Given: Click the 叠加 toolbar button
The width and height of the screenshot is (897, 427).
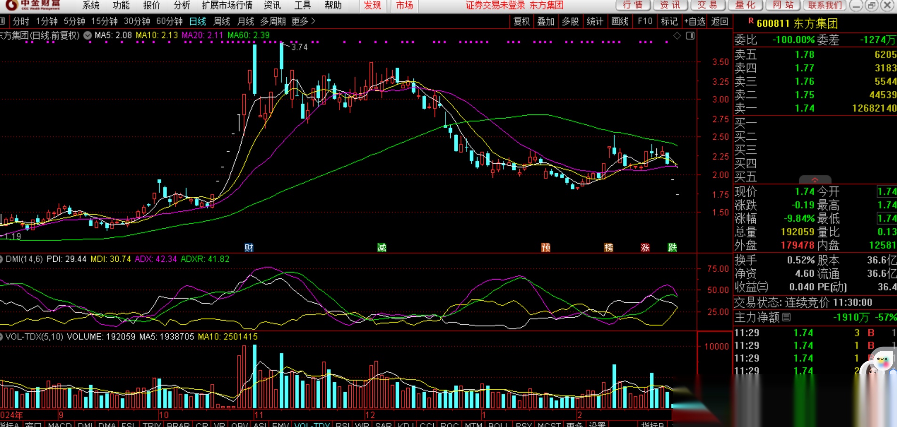Looking at the screenshot, I should (546, 21).
